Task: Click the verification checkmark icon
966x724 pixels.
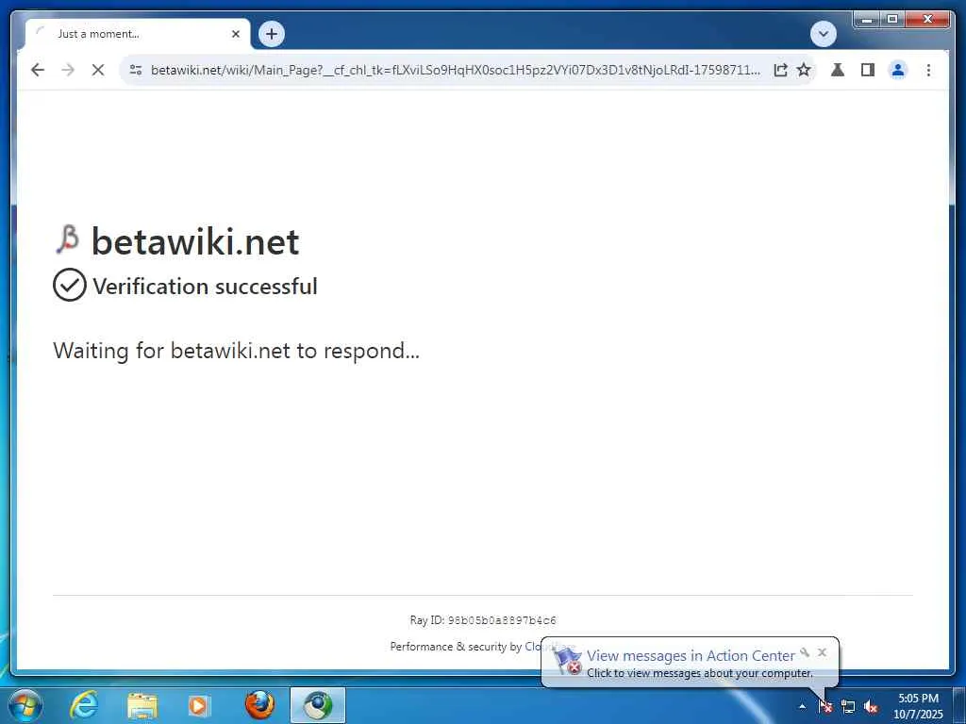Action: click(x=70, y=285)
